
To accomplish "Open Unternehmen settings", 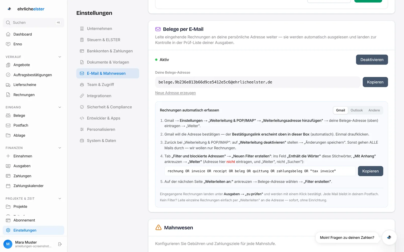I will coord(108,29).
